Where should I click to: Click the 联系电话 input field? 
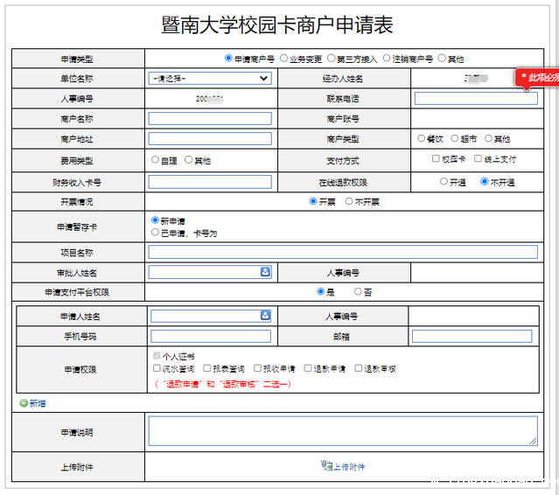tap(476, 98)
